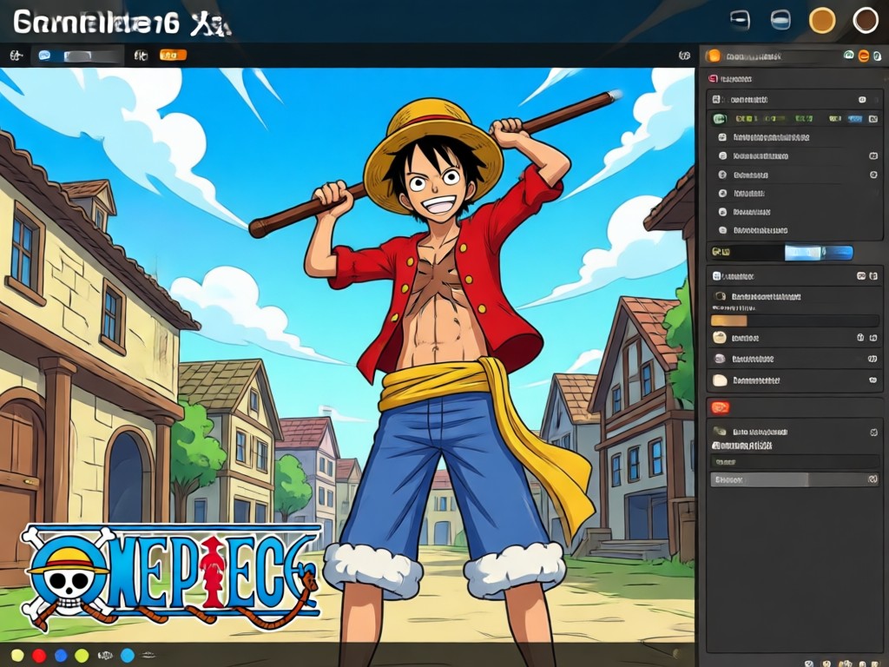
Task: Click the red dot in the bottom bar
Action: pos(39,656)
